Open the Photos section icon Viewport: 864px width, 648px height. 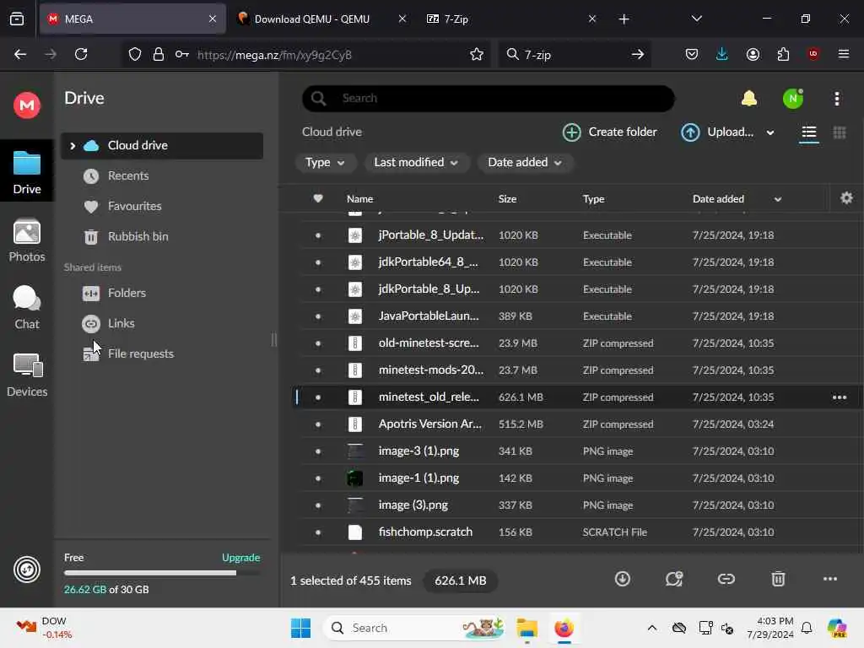[x=26, y=232]
